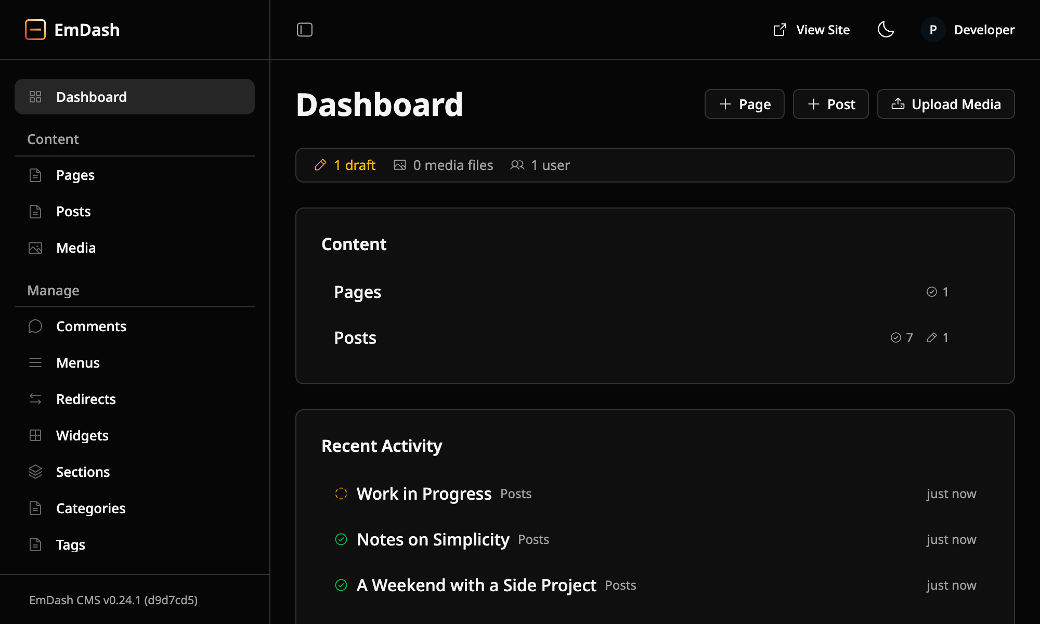This screenshot has height=624, width=1040.
Task: Click the EmDash brand name
Action: pyautogui.click(x=87, y=30)
